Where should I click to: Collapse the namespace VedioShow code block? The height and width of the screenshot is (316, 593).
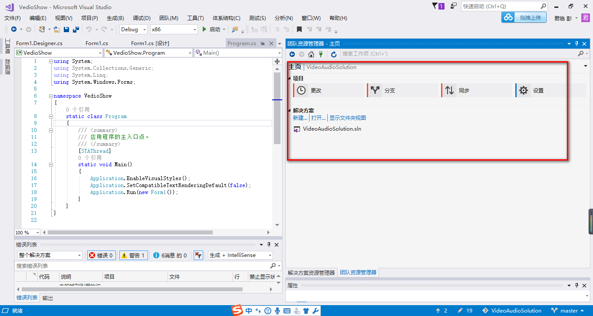pos(51,96)
